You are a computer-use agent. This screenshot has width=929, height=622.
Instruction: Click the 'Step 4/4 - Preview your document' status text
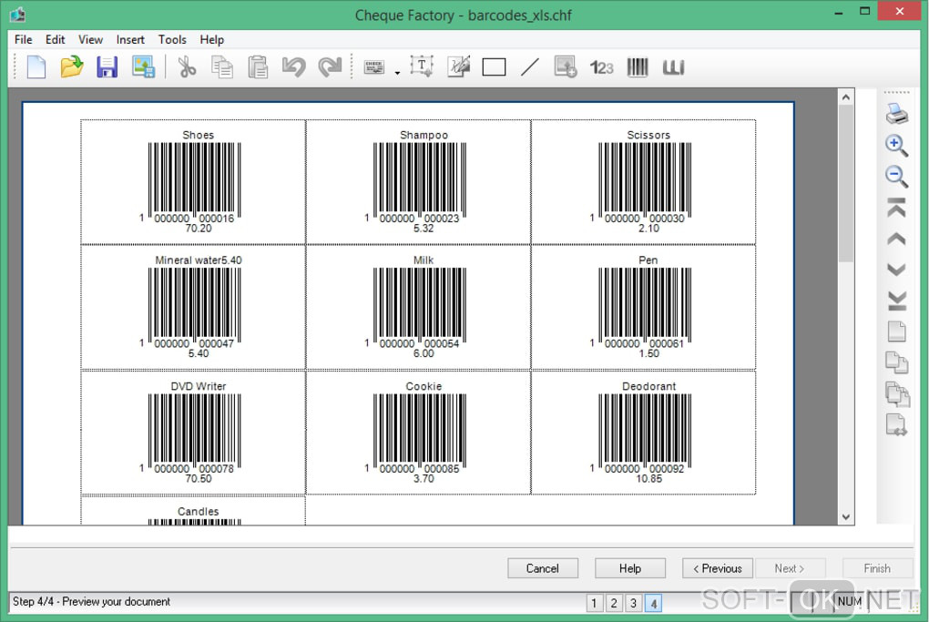click(x=91, y=601)
